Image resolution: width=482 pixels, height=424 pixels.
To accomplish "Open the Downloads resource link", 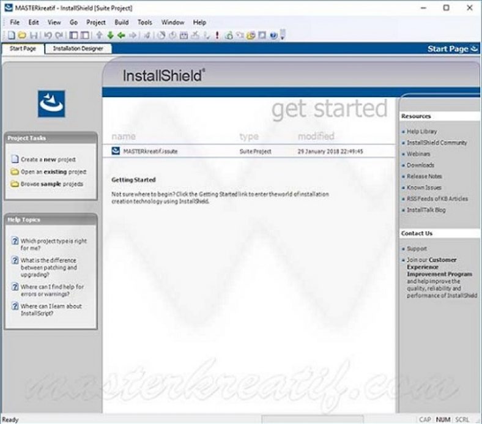I will pyautogui.click(x=420, y=165).
